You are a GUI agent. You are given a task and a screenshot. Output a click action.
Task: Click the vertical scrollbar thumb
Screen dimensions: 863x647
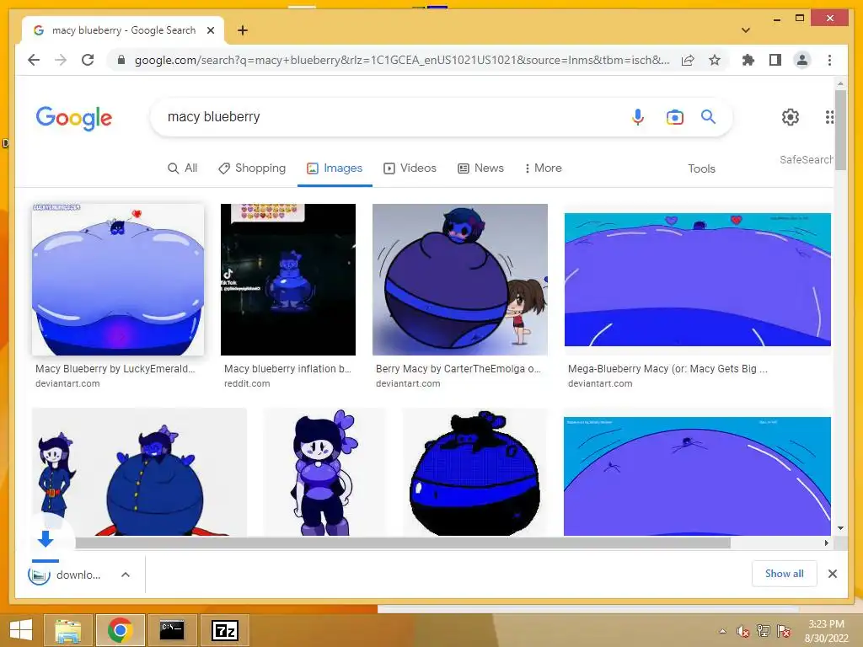point(840,129)
